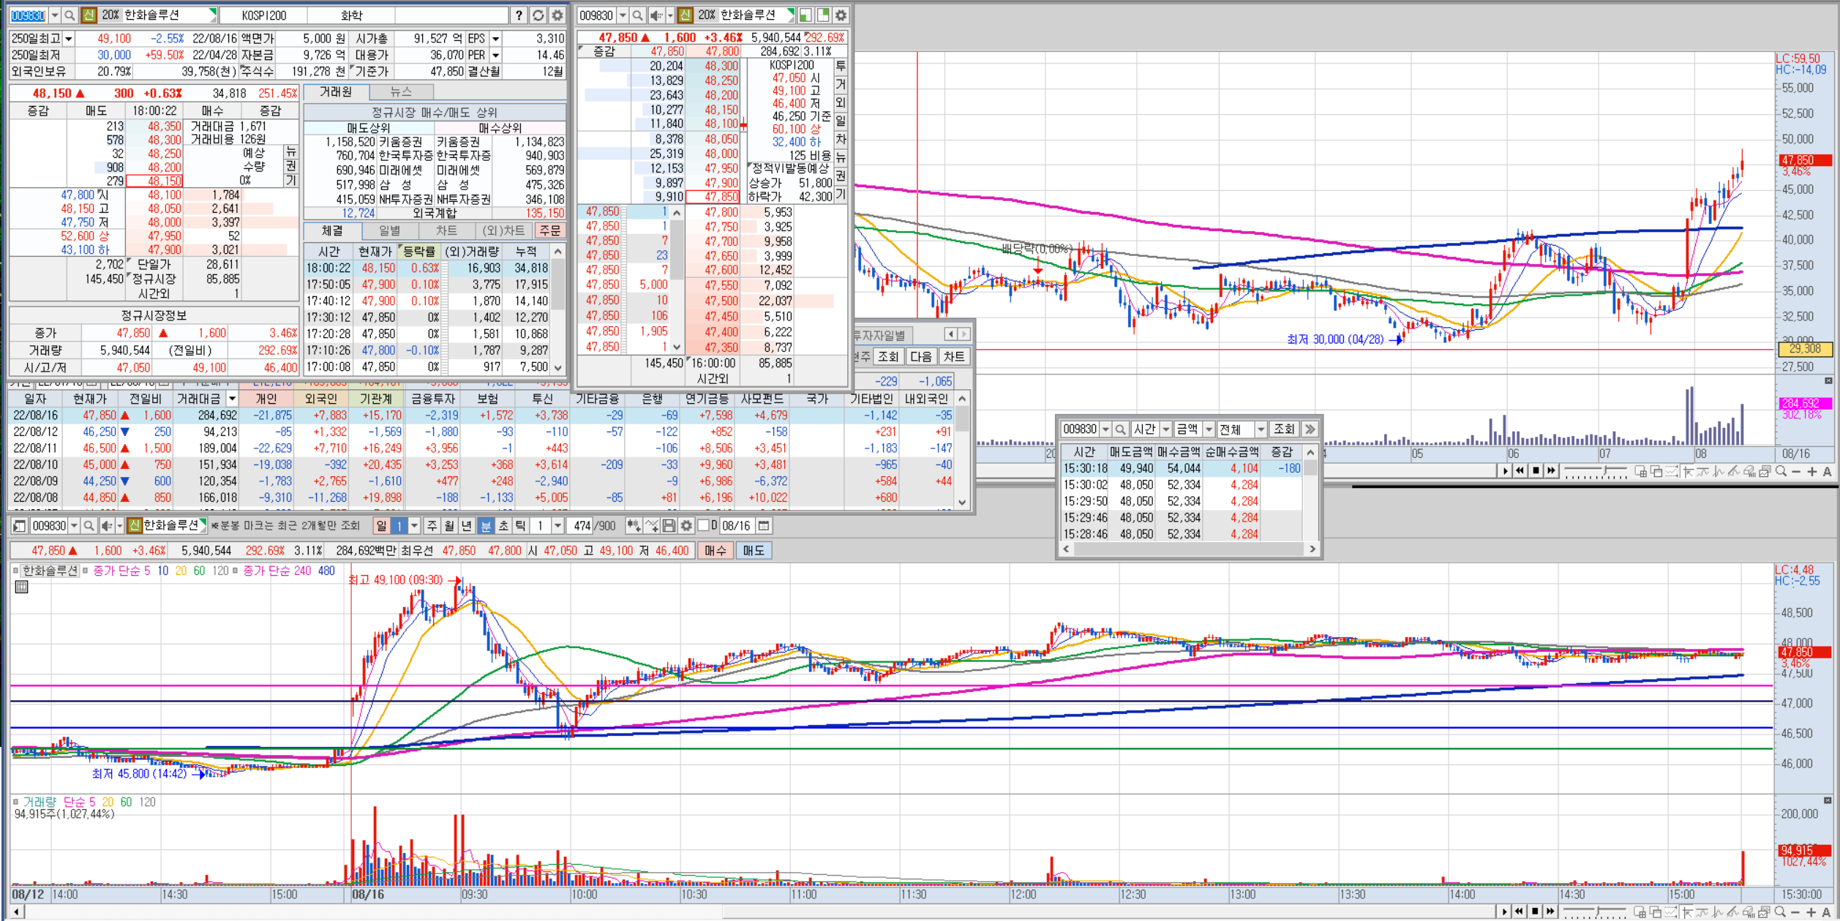Viewport: 1840px width, 921px height.
Task: Click the 'A' auto-fit icon in the minute chart bottom toolbar
Action: [1827, 911]
